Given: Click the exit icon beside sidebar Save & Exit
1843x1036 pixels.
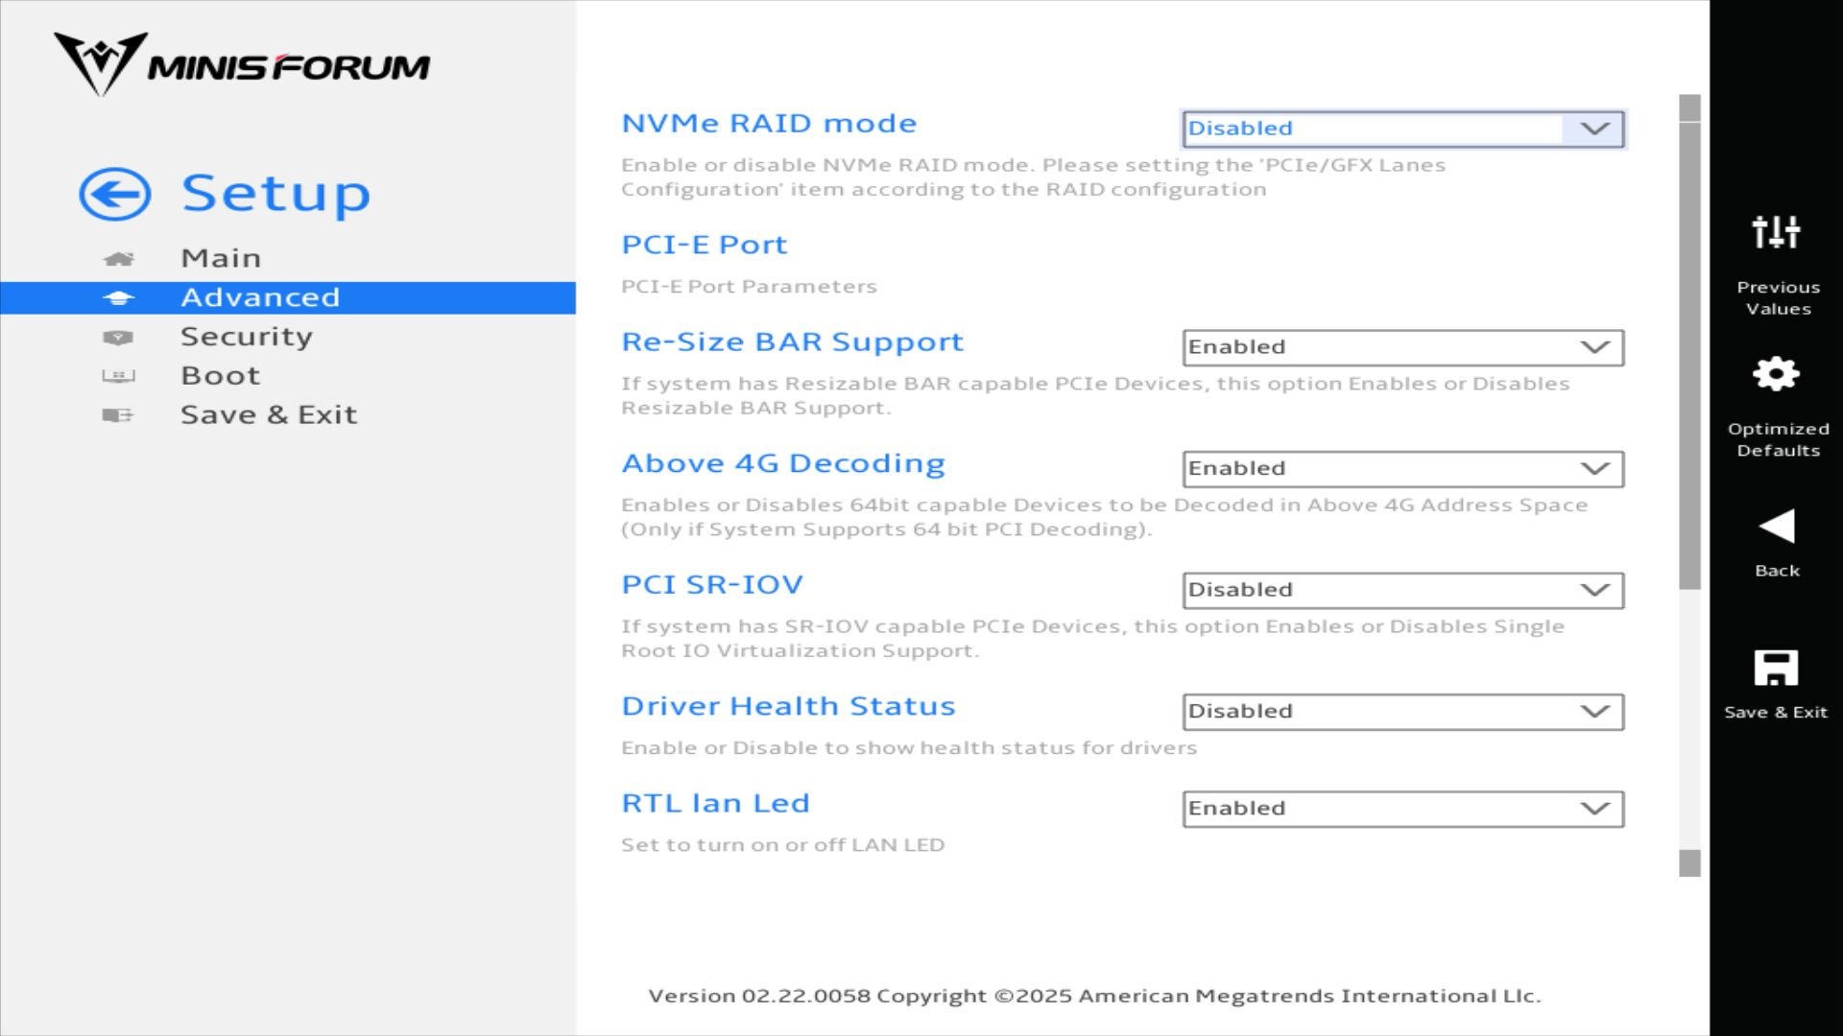Looking at the screenshot, I should [x=118, y=415].
